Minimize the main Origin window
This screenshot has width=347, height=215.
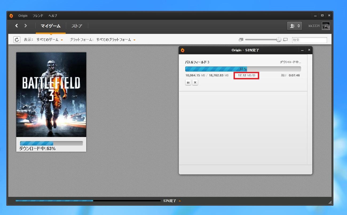[315, 15]
